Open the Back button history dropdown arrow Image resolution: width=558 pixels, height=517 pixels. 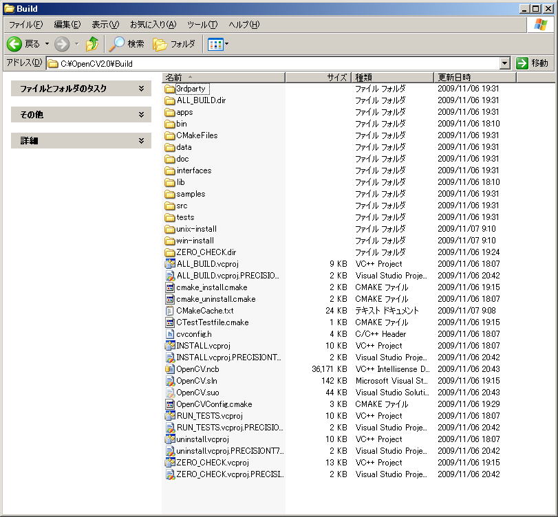point(47,44)
